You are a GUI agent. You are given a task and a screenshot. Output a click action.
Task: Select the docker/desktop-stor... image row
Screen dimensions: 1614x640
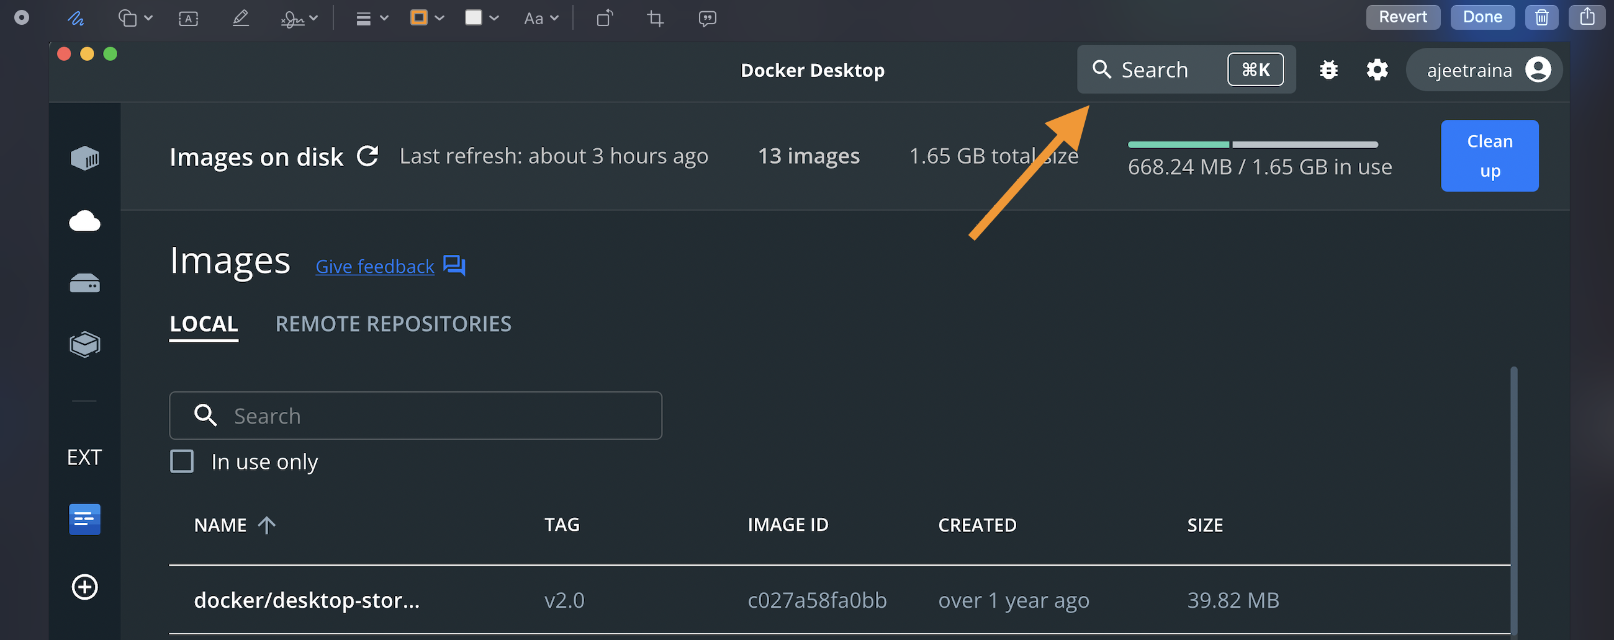click(839, 600)
